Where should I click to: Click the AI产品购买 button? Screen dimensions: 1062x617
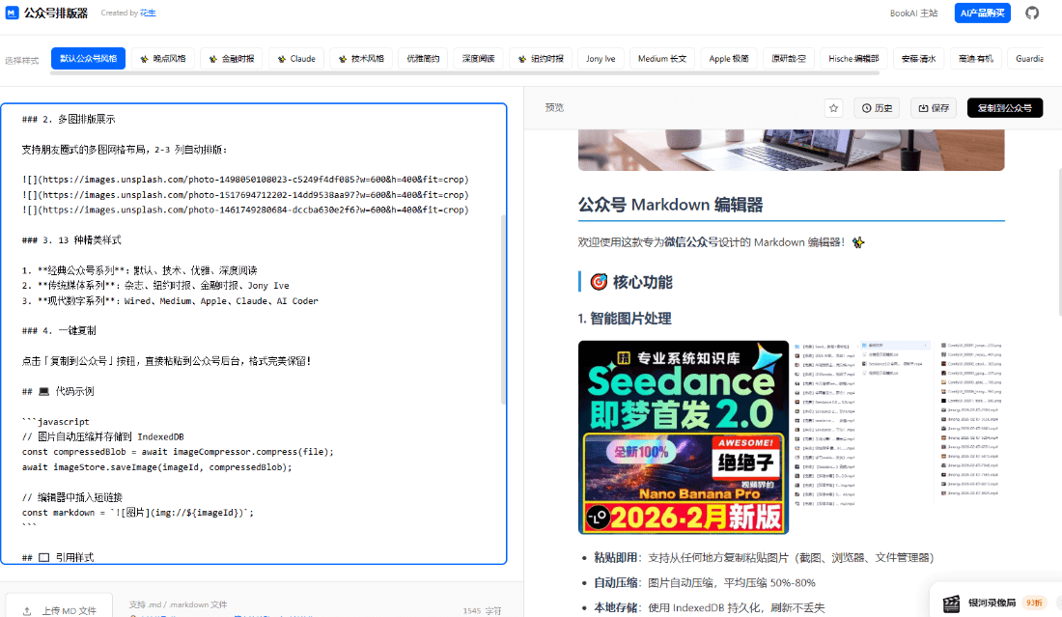tap(982, 14)
